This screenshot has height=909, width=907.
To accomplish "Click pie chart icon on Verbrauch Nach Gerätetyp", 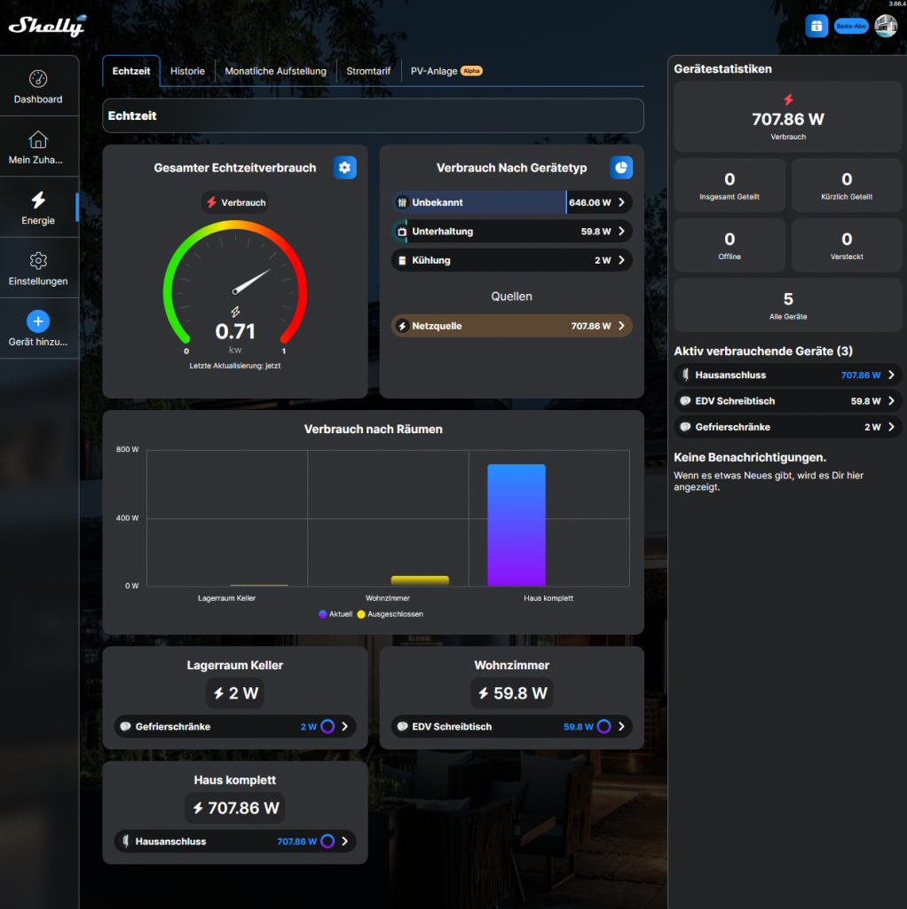I will click(x=621, y=167).
